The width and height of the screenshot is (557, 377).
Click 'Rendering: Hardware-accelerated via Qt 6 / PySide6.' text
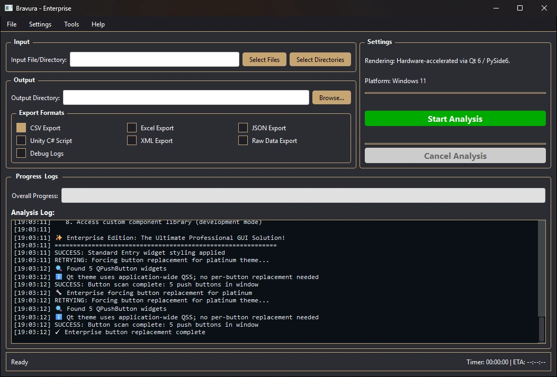point(437,61)
